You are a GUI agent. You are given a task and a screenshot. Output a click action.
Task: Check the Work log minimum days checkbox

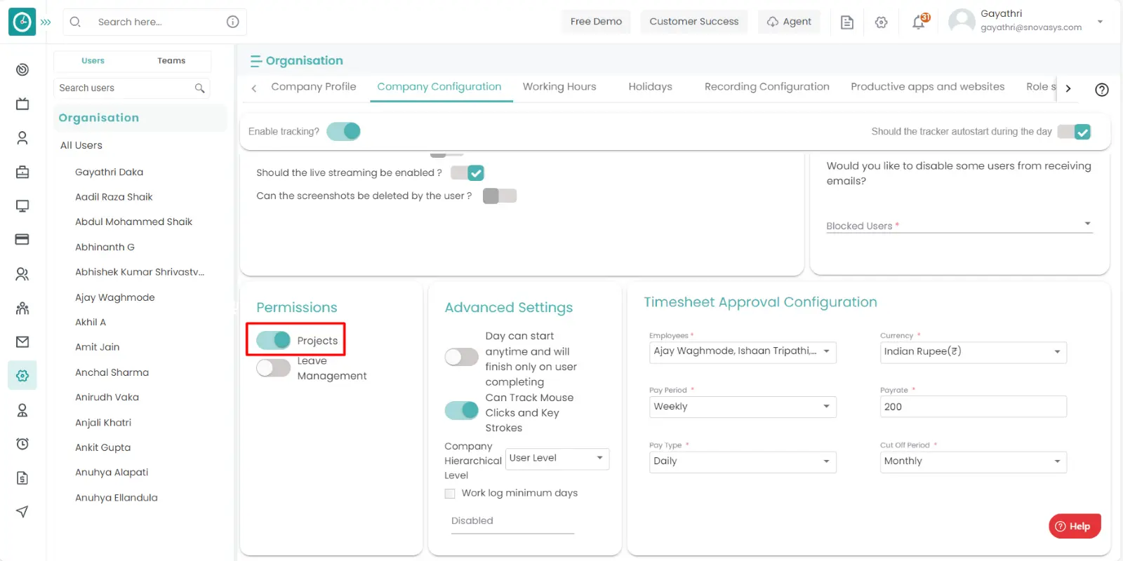tap(450, 494)
